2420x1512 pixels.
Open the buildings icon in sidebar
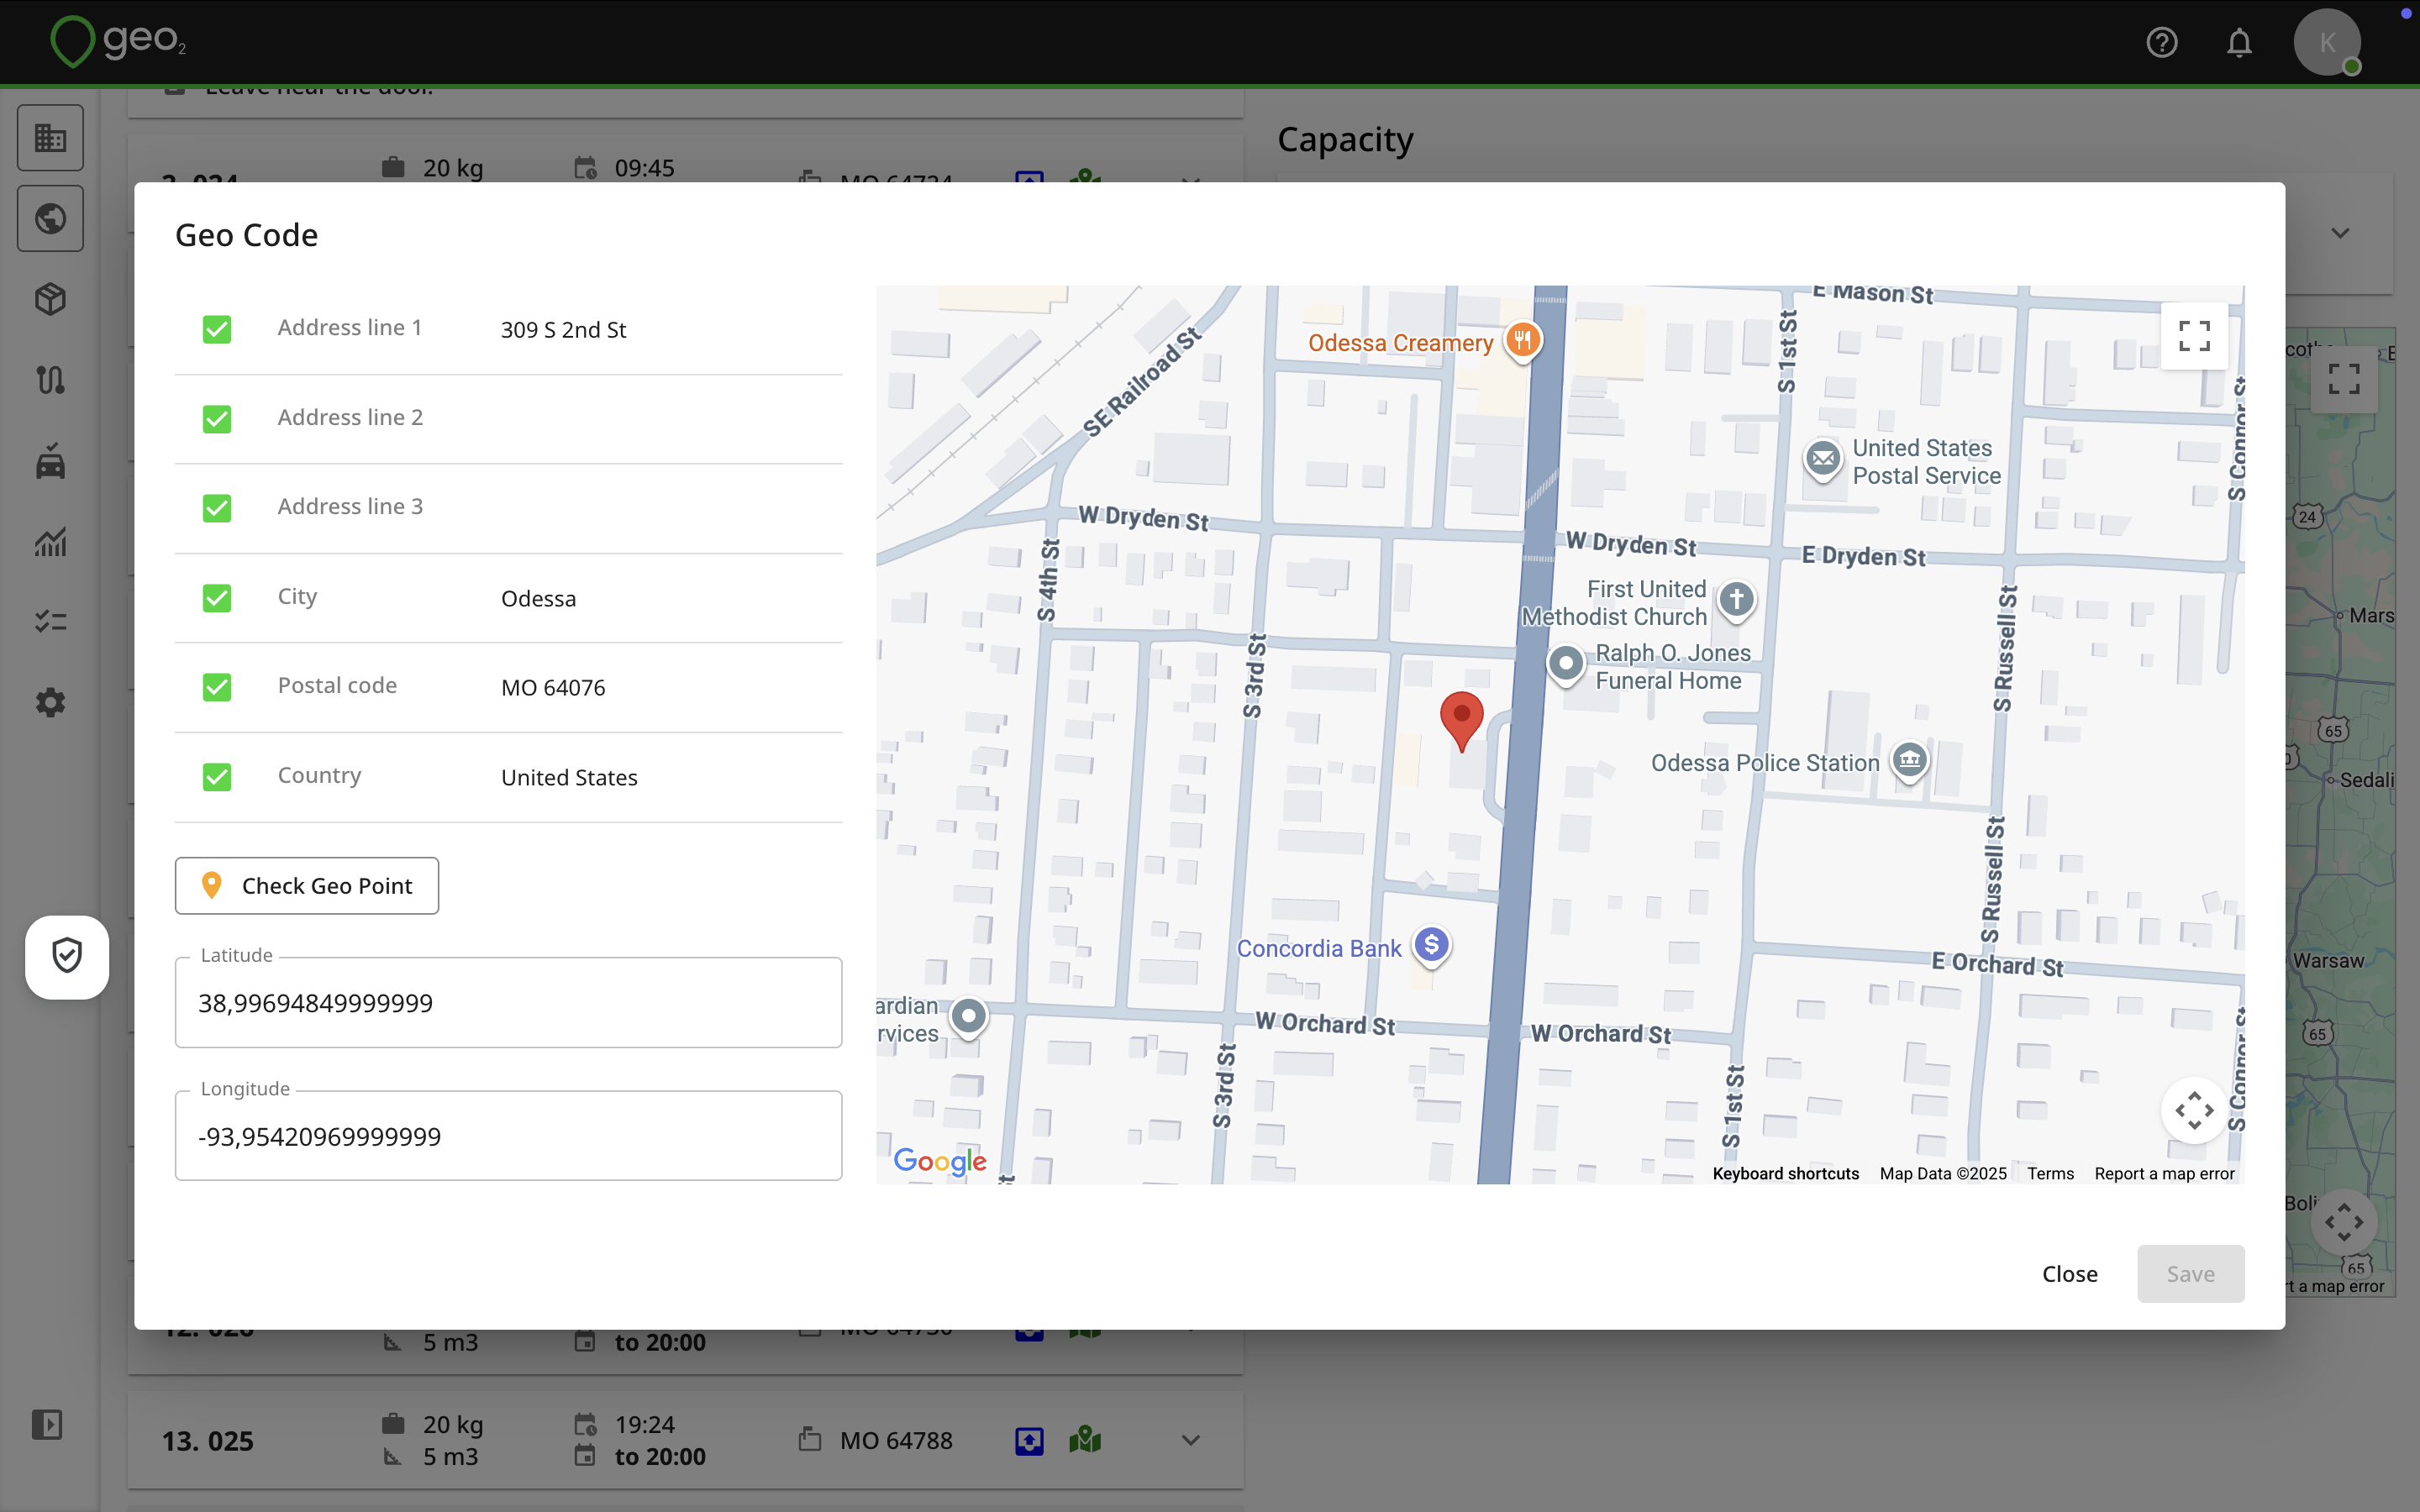50,138
